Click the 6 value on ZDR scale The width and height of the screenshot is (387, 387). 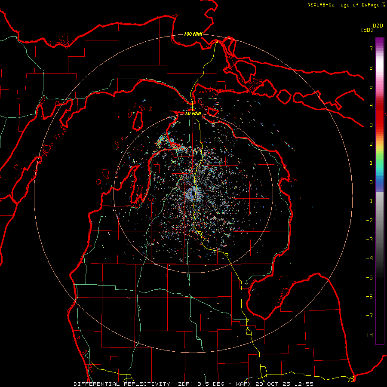coord(371,68)
